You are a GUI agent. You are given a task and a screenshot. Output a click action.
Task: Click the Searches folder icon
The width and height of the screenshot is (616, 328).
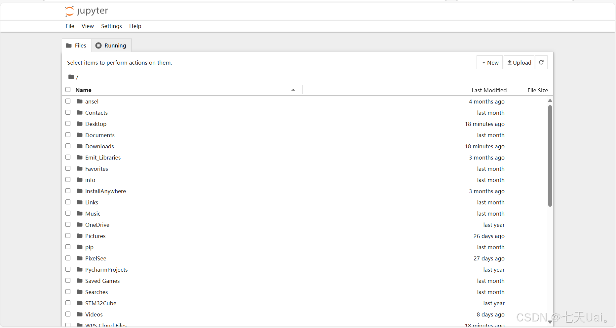pos(80,292)
